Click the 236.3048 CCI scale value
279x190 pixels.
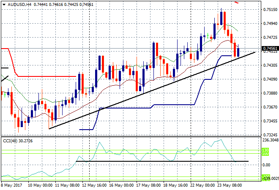click(271, 140)
